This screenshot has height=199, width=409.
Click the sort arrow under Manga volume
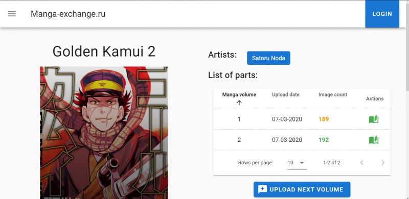pos(239,103)
